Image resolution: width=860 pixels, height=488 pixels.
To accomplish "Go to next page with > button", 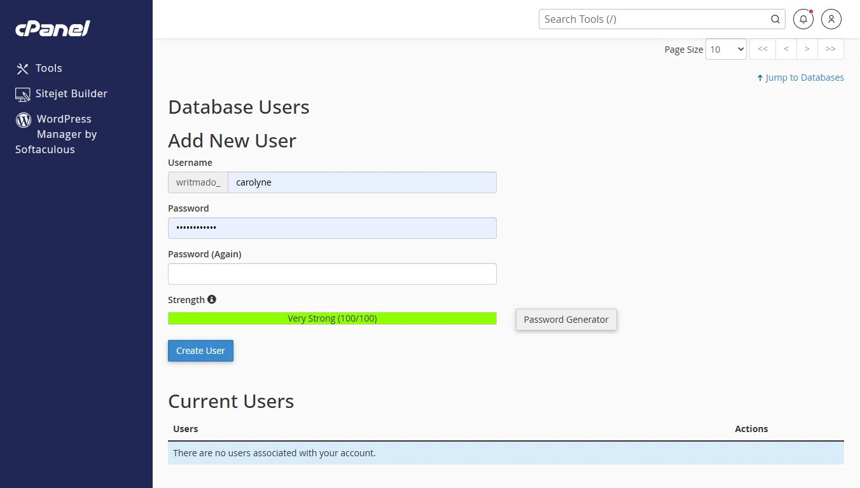I will [x=807, y=49].
